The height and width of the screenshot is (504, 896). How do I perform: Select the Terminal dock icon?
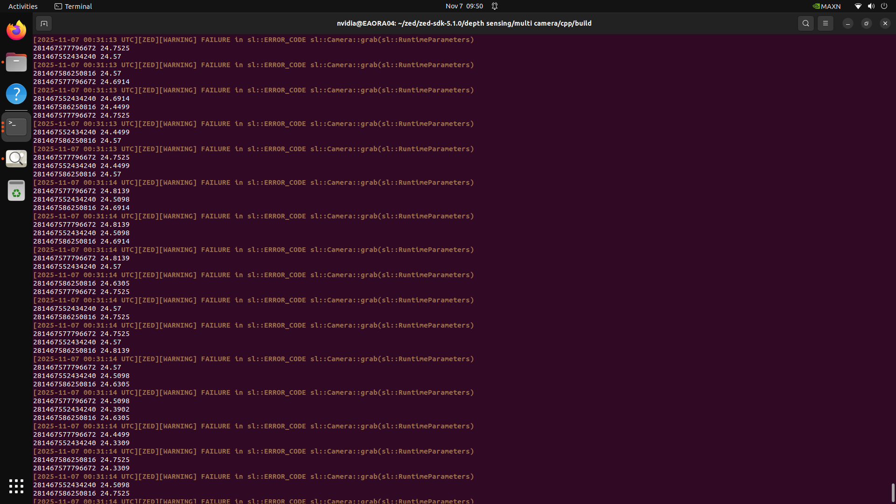coord(16,126)
